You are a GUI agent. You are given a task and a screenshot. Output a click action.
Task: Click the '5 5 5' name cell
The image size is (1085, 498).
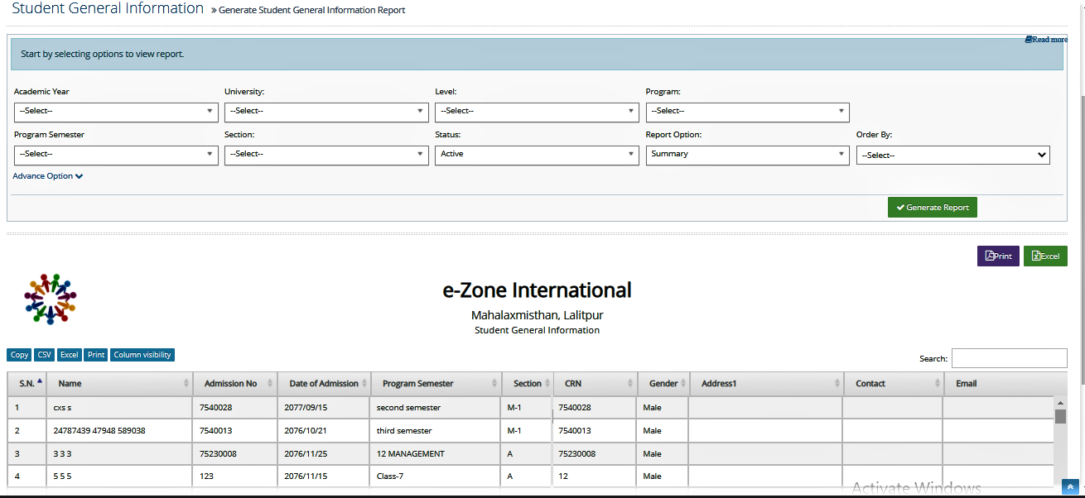120,477
